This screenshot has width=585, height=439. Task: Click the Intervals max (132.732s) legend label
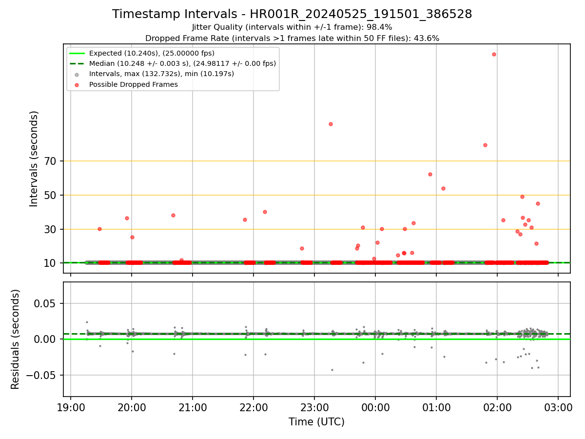pos(161,74)
